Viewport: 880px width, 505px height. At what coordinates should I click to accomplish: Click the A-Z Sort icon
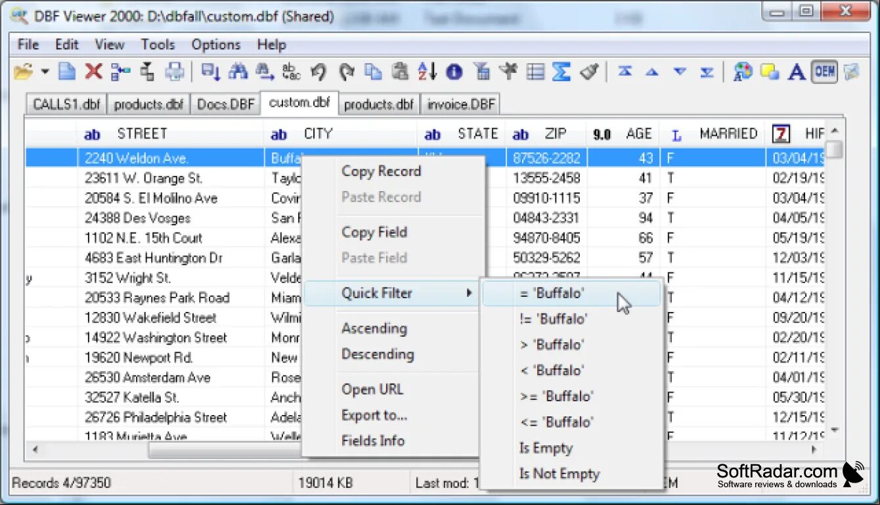tap(427, 72)
